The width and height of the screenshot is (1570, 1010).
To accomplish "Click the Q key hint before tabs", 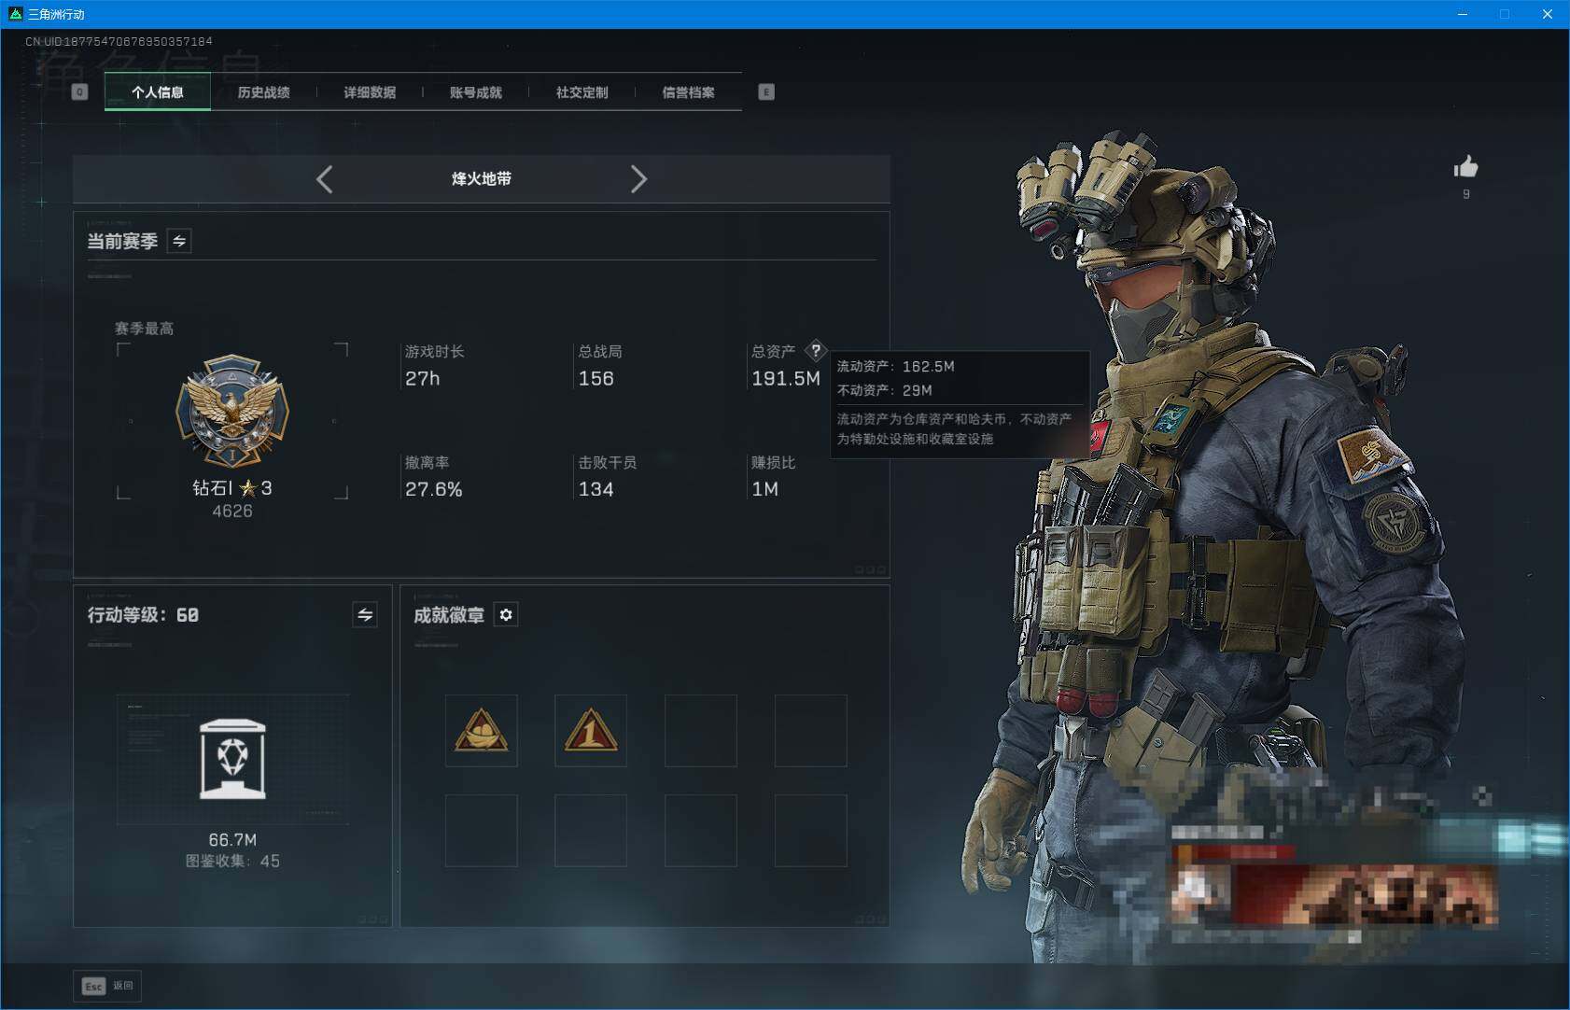I will pyautogui.click(x=80, y=91).
